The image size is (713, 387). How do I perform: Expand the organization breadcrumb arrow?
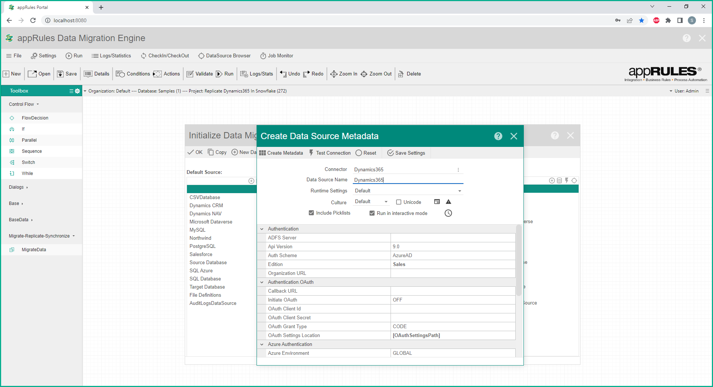coord(85,91)
